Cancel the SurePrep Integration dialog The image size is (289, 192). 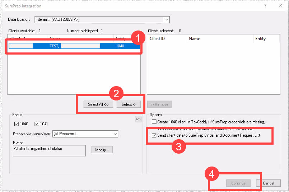(x=269, y=183)
